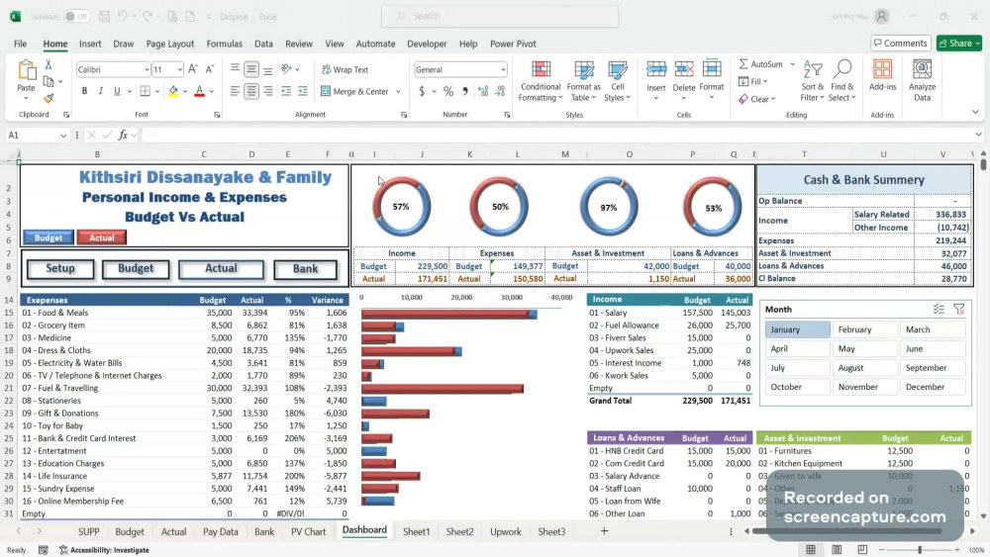Screen dimensions: 990x557
Task: Select August in the Month slicer
Action: click(x=865, y=368)
